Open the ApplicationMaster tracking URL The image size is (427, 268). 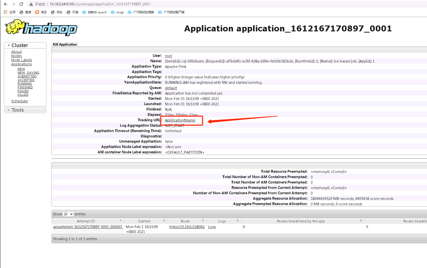point(180,121)
